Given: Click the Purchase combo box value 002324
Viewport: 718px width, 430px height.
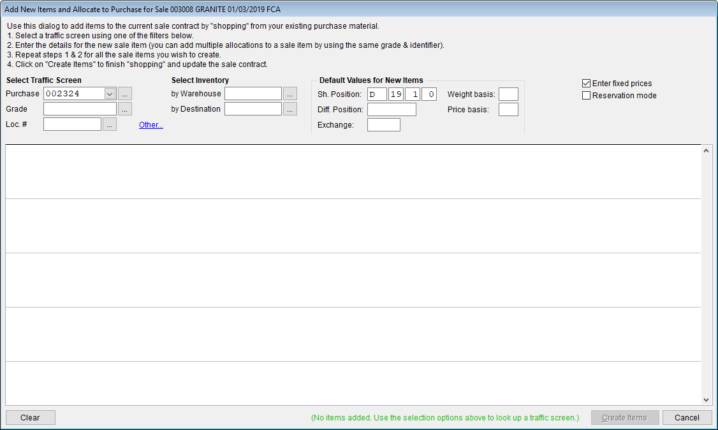Looking at the screenshot, I should tap(74, 94).
